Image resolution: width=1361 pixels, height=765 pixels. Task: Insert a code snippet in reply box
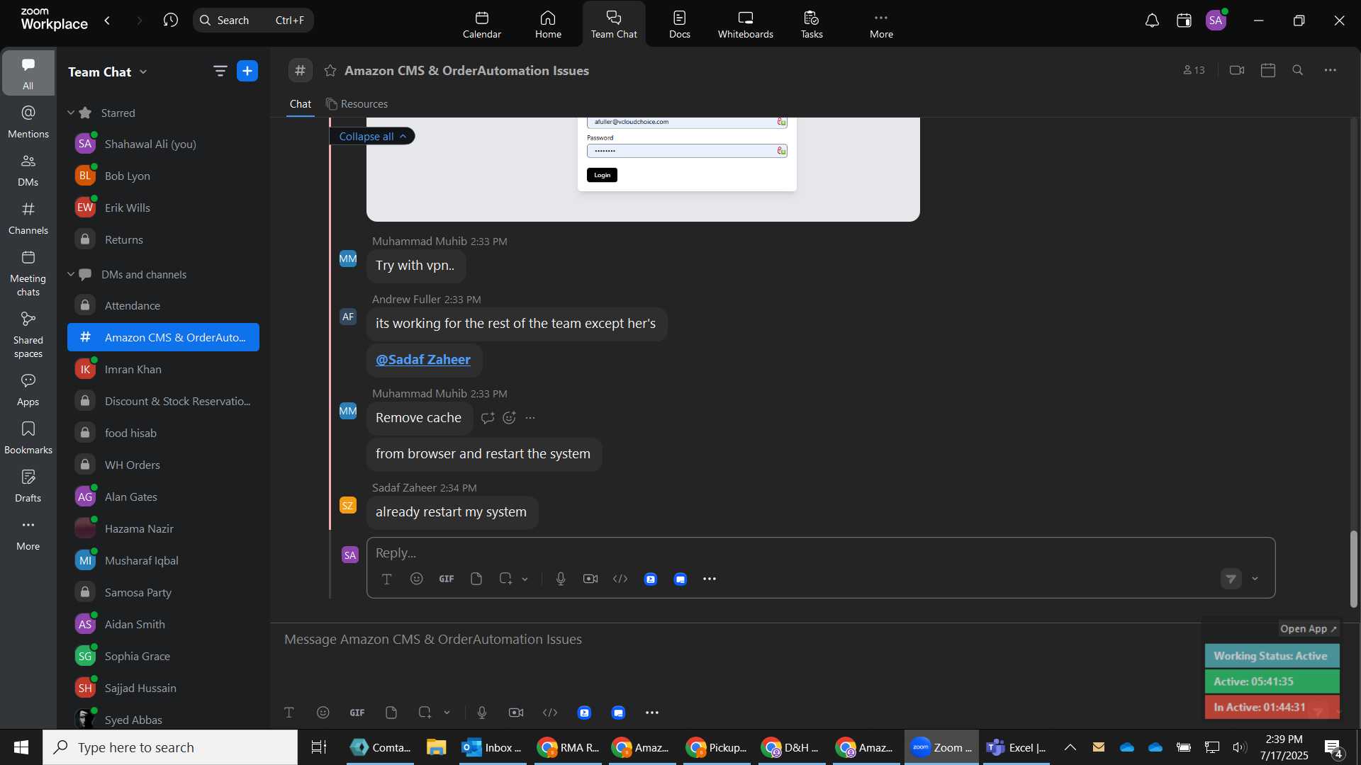(x=620, y=579)
